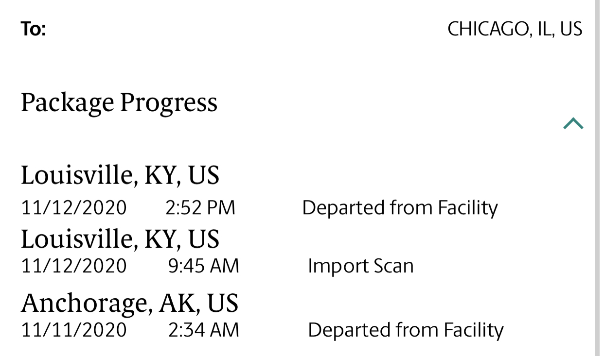Click the Package Progress heading
Viewport: 604px width, 356px height.
click(x=119, y=103)
